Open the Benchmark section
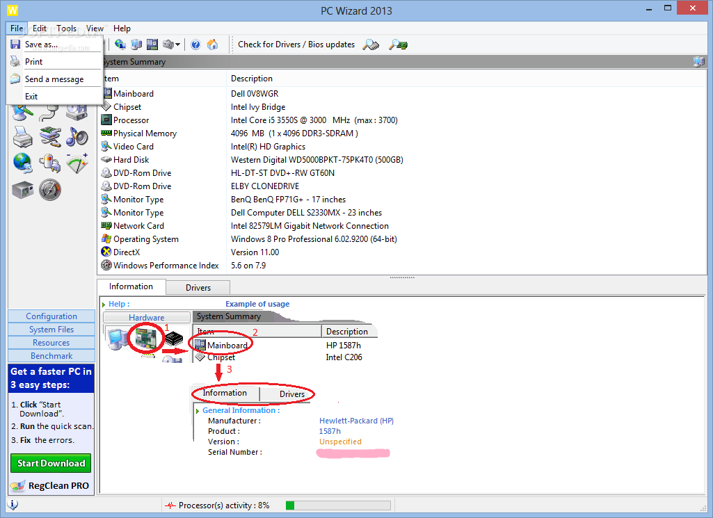The width and height of the screenshot is (713, 518). click(x=51, y=356)
